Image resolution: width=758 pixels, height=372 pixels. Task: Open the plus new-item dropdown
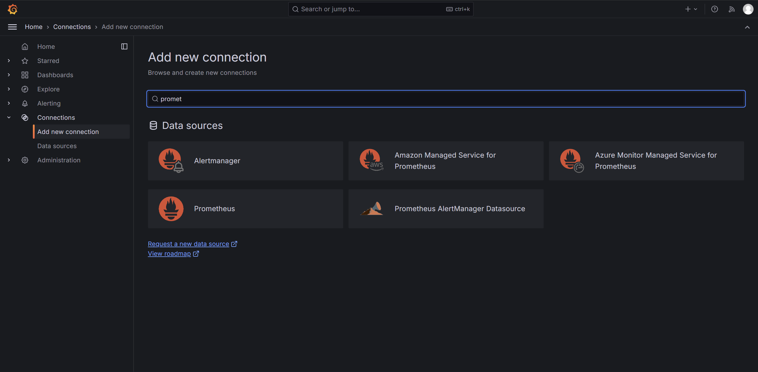691,9
